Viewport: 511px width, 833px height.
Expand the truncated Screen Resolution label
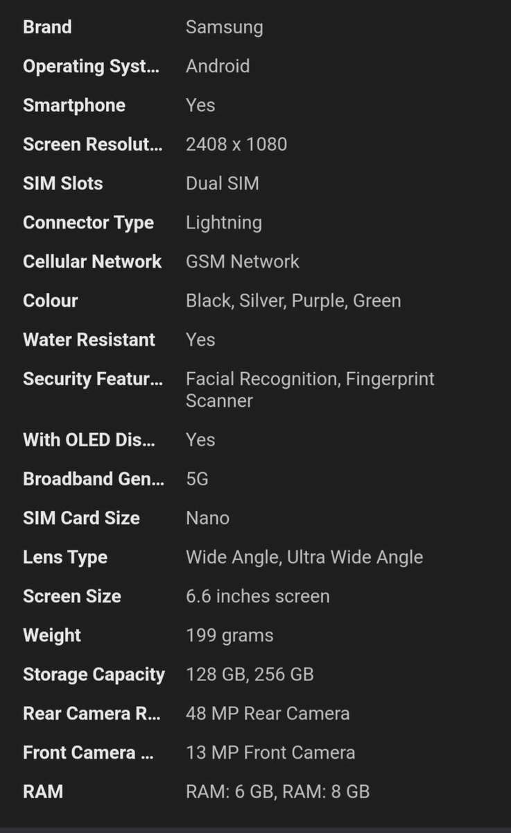point(93,144)
